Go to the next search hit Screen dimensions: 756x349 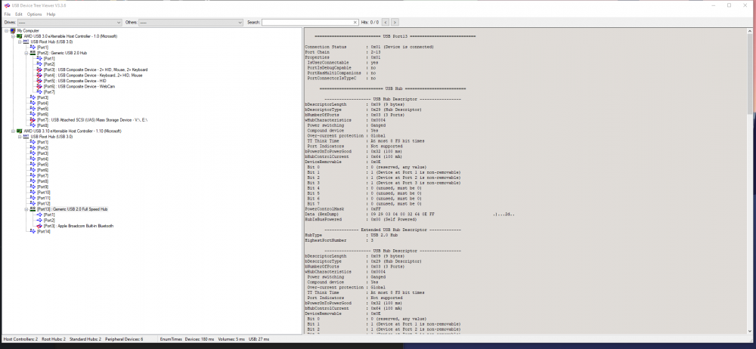point(395,22)
